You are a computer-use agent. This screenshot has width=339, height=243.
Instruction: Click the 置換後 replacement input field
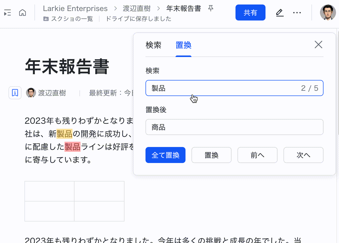[234, 127]
